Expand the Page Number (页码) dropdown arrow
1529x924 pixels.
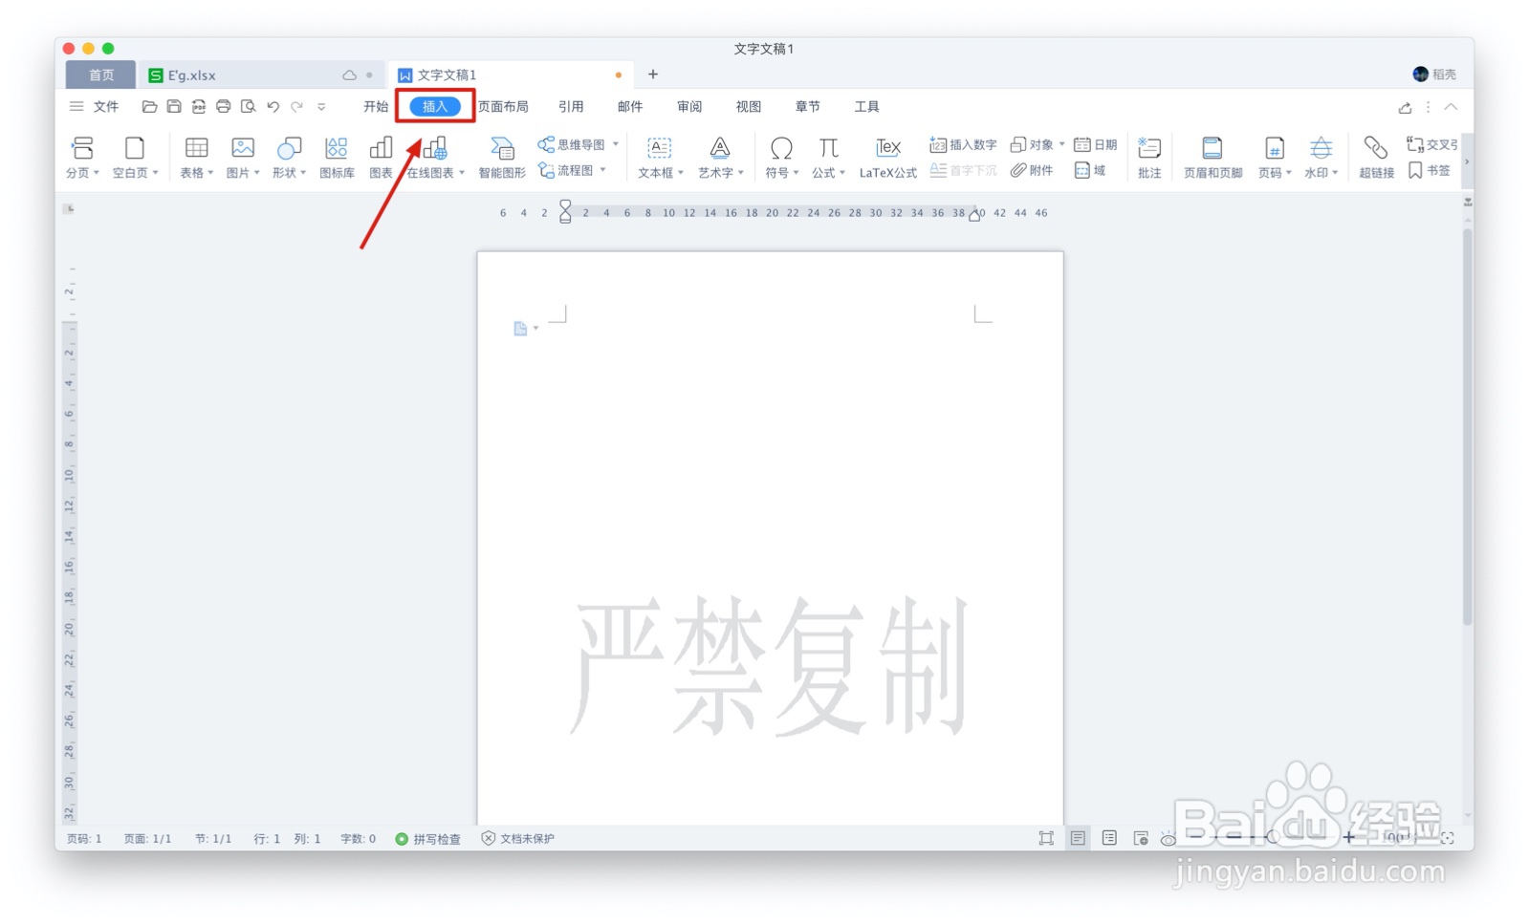(1288, 173)
